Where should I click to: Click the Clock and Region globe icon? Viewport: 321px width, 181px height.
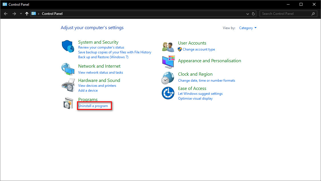point(168,77)
